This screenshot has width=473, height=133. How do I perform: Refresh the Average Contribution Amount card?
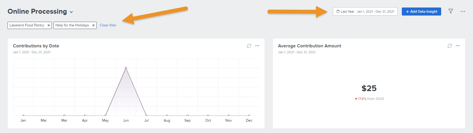click(449, 46)
